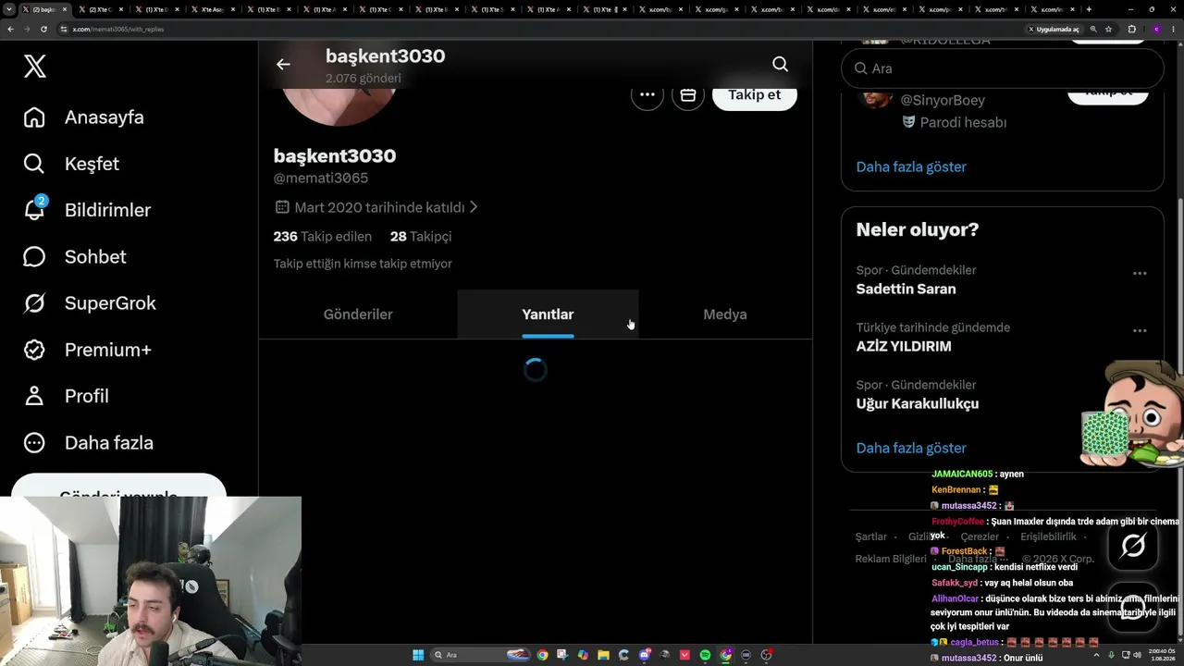Click the @SinyorBoey suggested account
The width and height of the screenshot is (1184, 666).
(943, 100)
